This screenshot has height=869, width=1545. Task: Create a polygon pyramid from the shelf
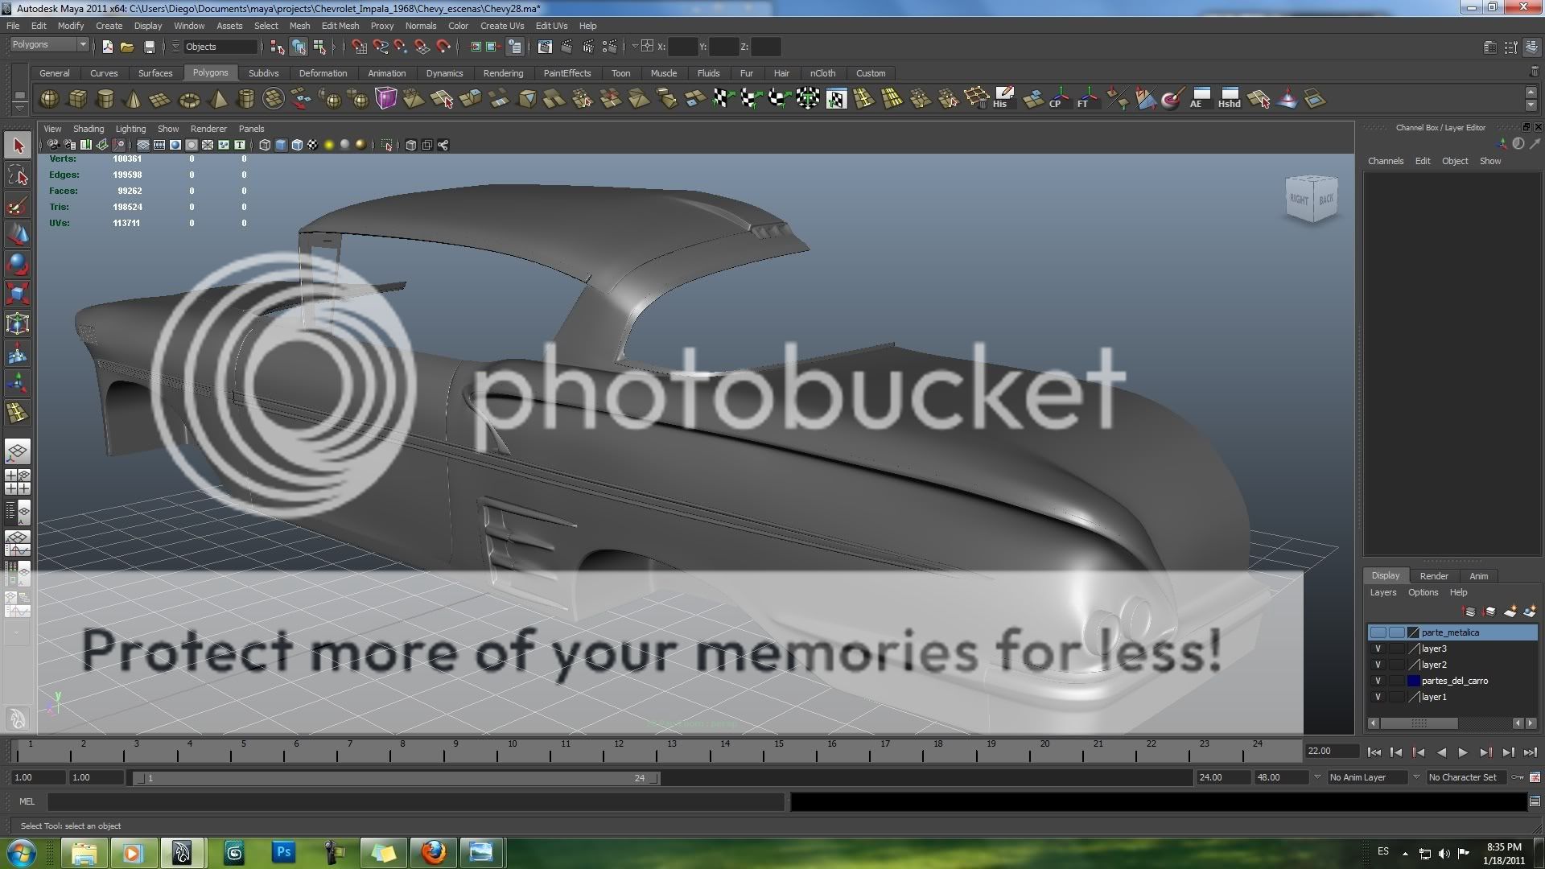(x=217, y=99)
